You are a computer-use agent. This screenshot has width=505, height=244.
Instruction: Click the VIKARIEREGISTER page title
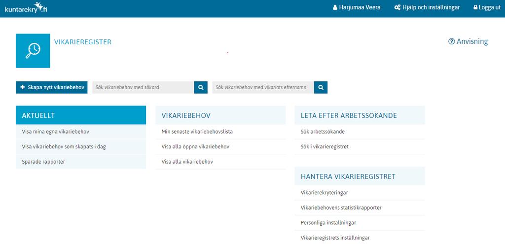tap(83, 42)
